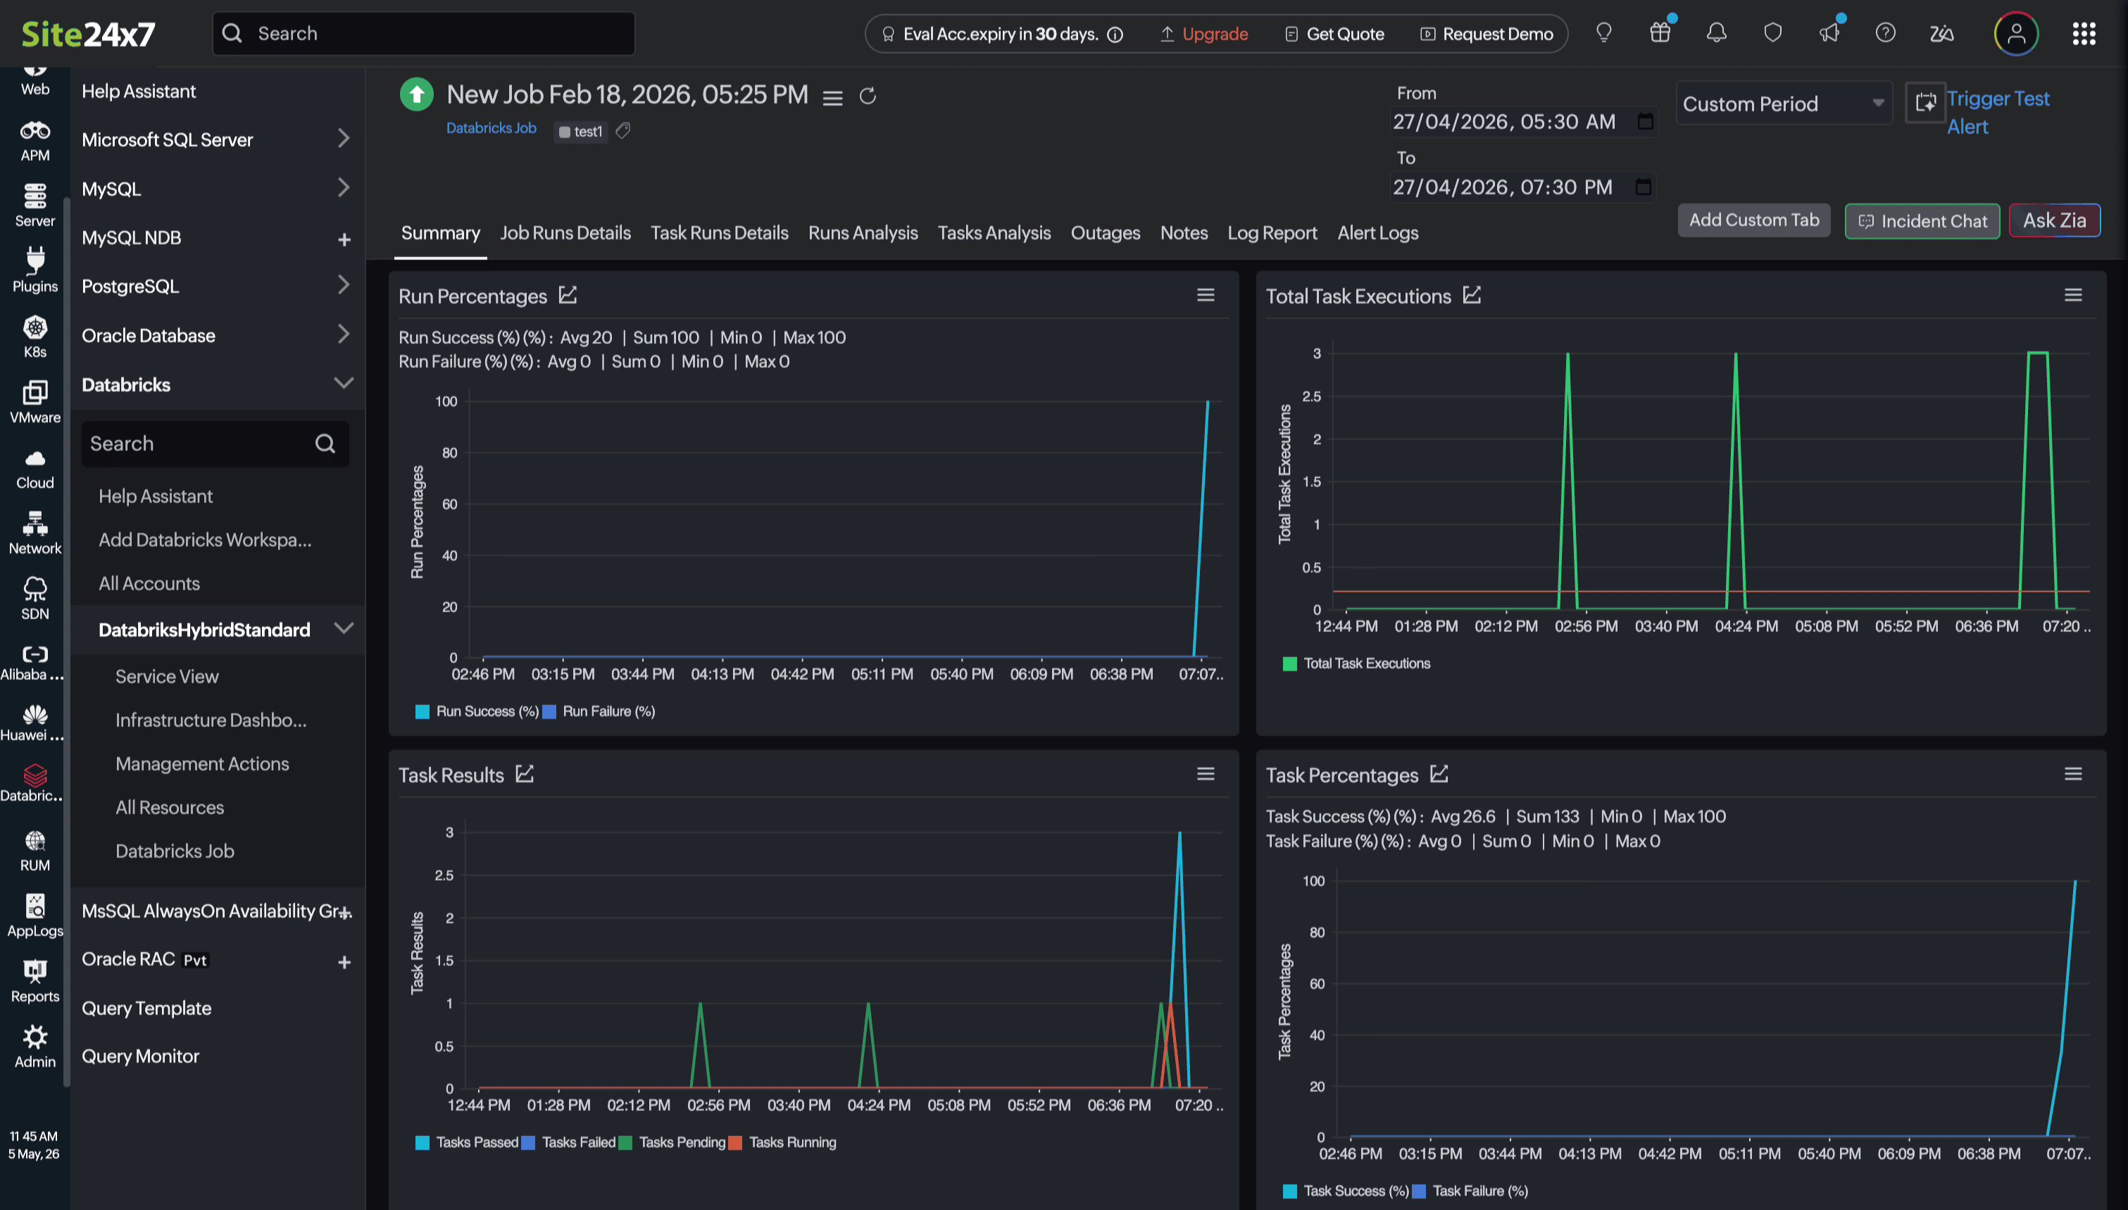Viewport: 2128px width, 1210px height.
Task: Open the shield security icon
Action: point(1772,33)
